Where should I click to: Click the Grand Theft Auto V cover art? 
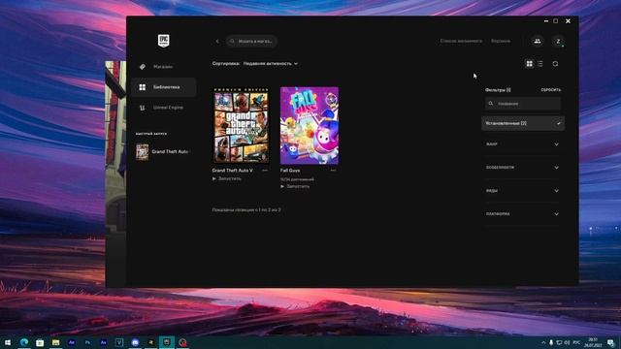241,125
